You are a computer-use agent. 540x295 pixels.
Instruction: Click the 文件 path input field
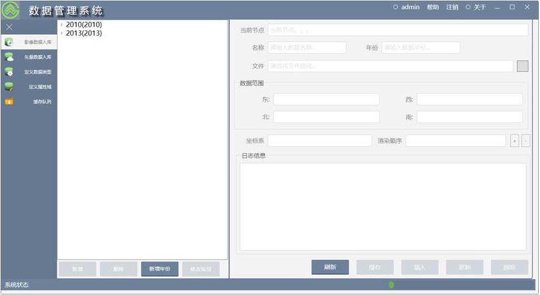click(x=391, y=66)
